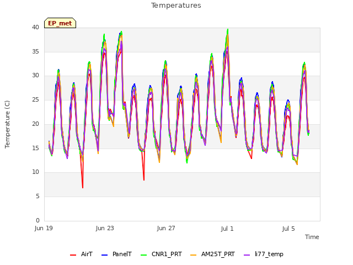This screenshot has width=353, height=265.
Task: Click the 30 y-axis tick label
Action: [x=35, y=76]
